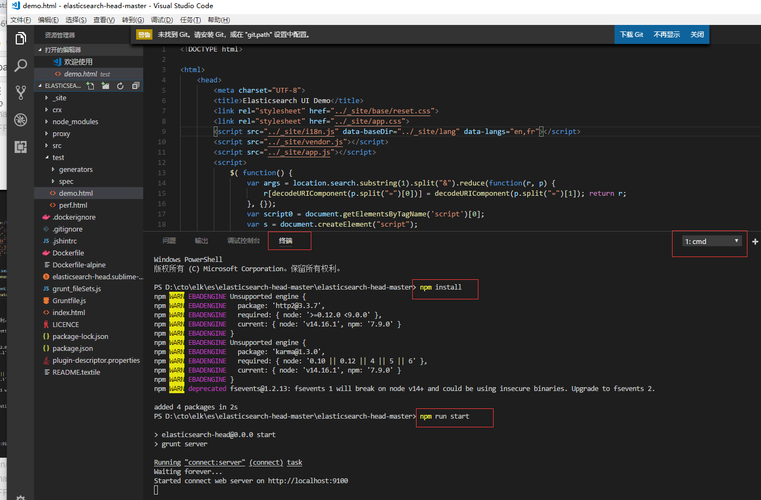Open the 帮助(H) menu
The width and height of the screenshot is (761, 500).
coord(219,20)
